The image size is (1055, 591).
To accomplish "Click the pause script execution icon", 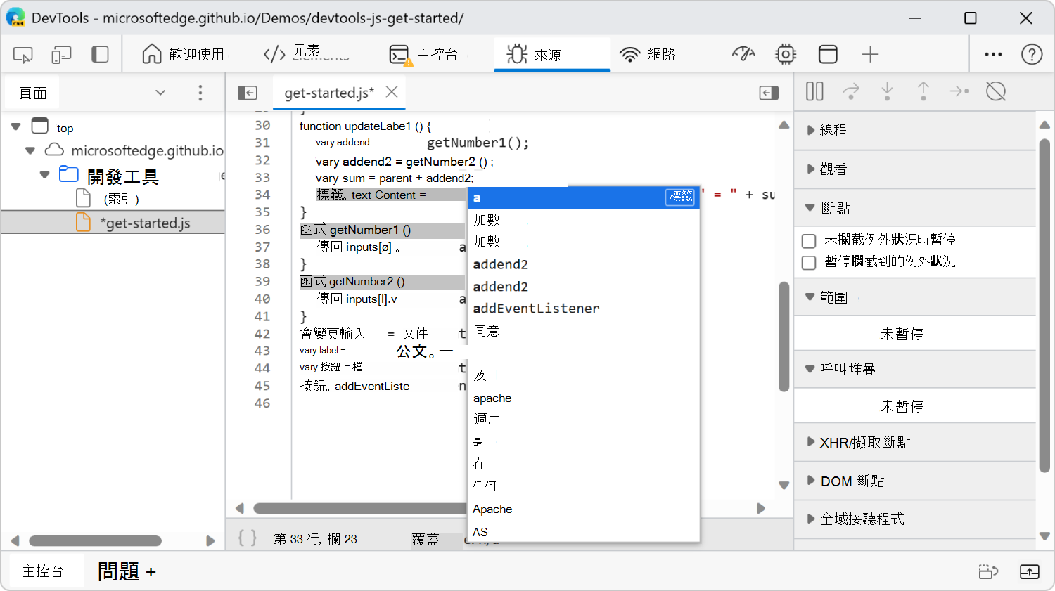I will [814, 91].
